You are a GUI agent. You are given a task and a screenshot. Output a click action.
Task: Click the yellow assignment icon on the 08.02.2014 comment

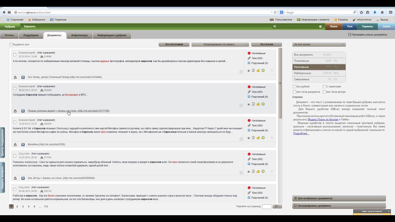pyautogui.click(x=258, y=104)
